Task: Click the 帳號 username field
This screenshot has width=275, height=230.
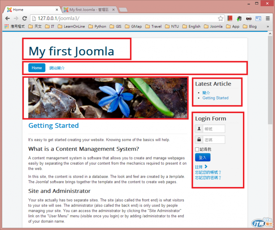Action: pos(214,129)
